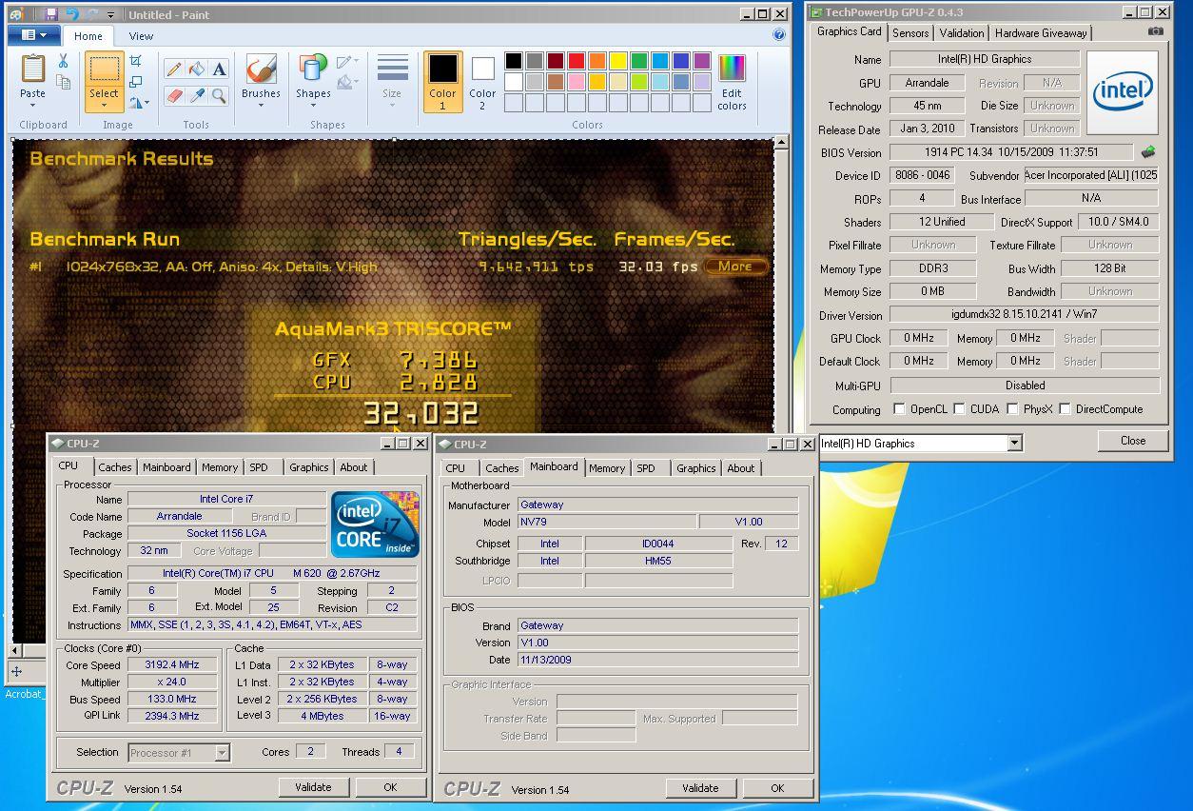
Task: Enable the DirectCompute checkbox in GPU-Z
Action: tap(1066, 409)
